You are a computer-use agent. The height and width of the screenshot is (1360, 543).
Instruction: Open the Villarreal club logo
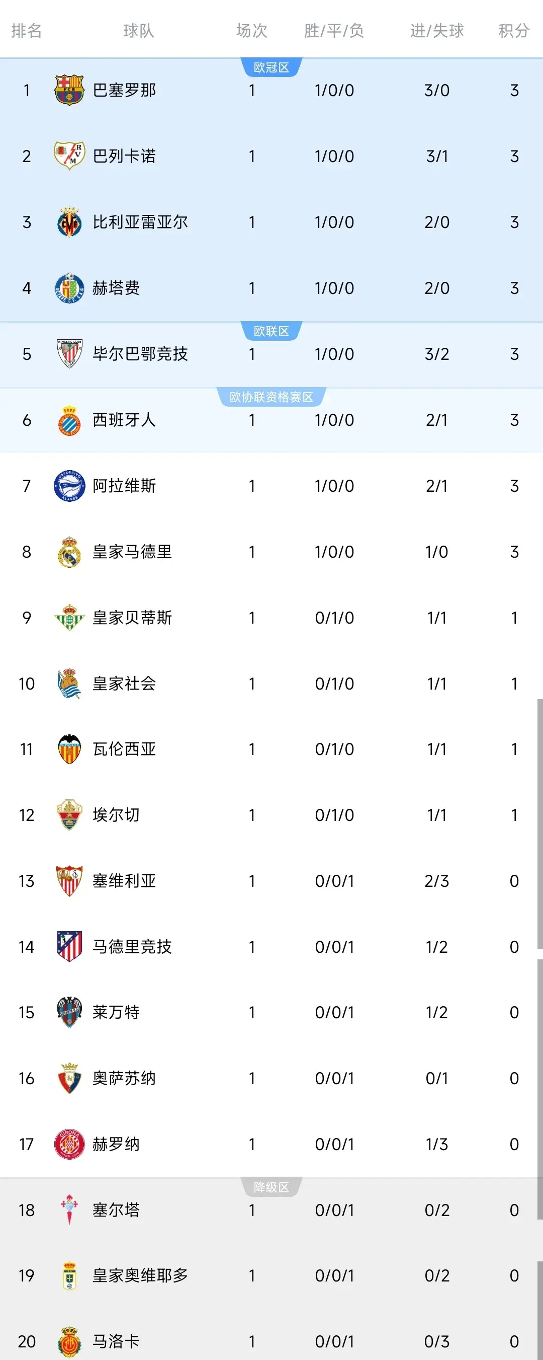point(69,222)
